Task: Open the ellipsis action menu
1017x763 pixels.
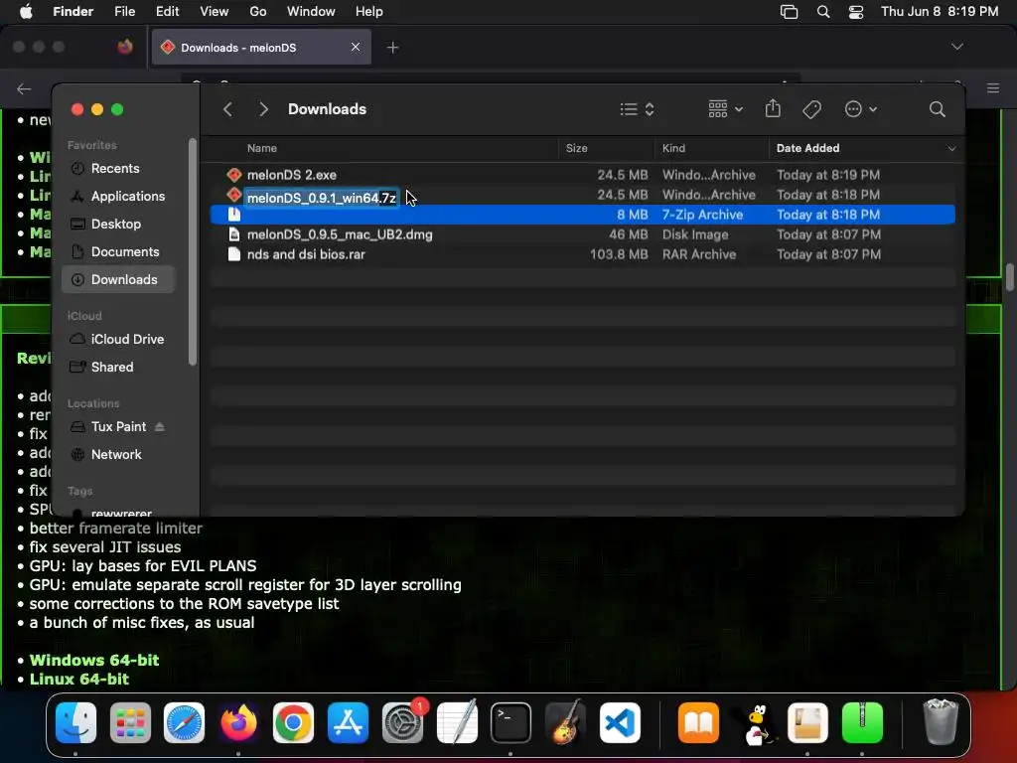Action: 861,109
